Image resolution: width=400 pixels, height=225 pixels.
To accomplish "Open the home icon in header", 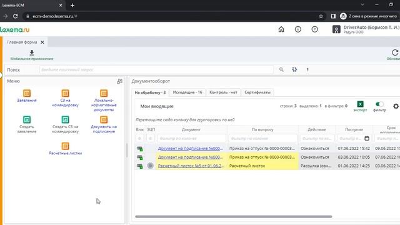I will (x=281, y=29).
